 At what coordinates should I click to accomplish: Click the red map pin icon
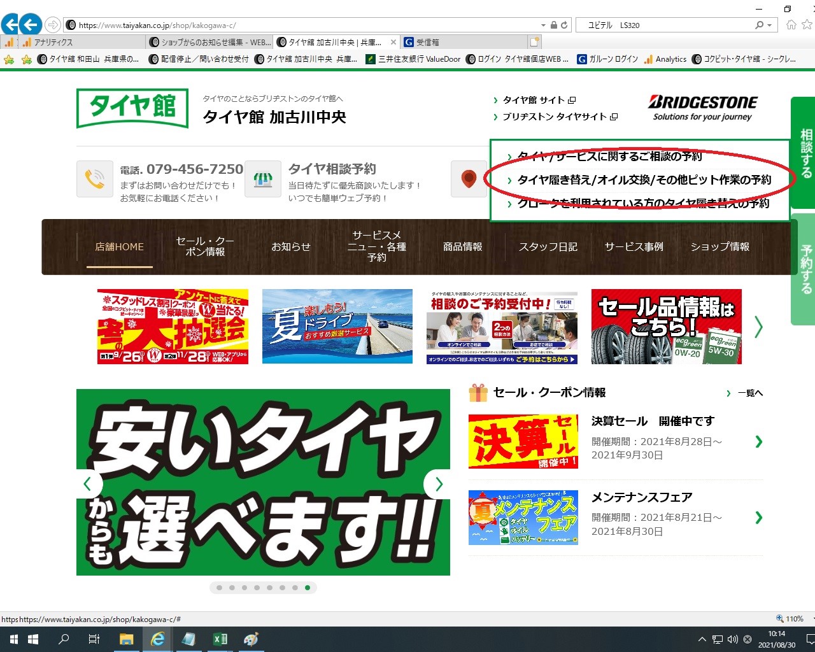469,179
